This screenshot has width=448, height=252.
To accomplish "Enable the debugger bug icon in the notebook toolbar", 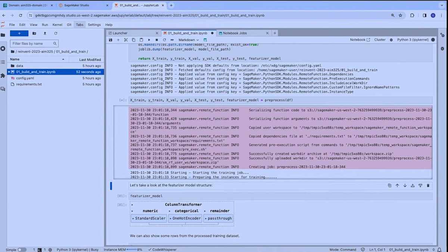I will 391,40.
